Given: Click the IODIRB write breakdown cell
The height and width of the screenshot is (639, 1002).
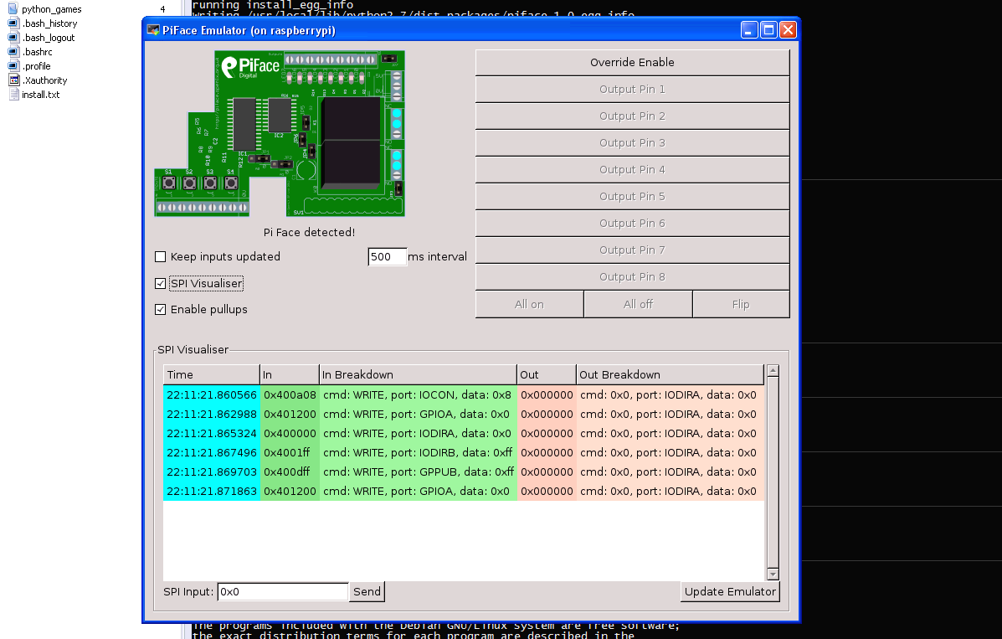Looking at the screenshot, I should [418, 453].
